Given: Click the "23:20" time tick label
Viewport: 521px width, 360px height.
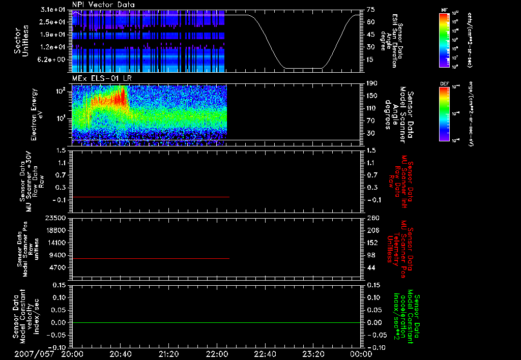Looking at the screenshot, I should (313, 354).
